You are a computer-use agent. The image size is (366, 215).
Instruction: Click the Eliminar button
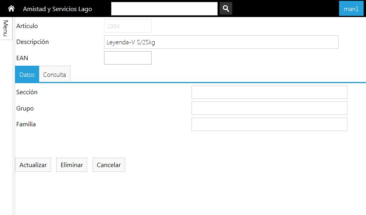pos(72,165)
